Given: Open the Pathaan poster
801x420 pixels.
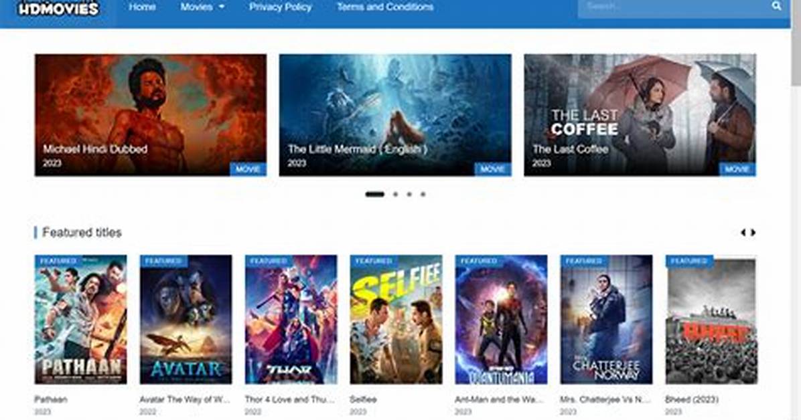Looking at the screenshot, I should [x=81, y=320].
